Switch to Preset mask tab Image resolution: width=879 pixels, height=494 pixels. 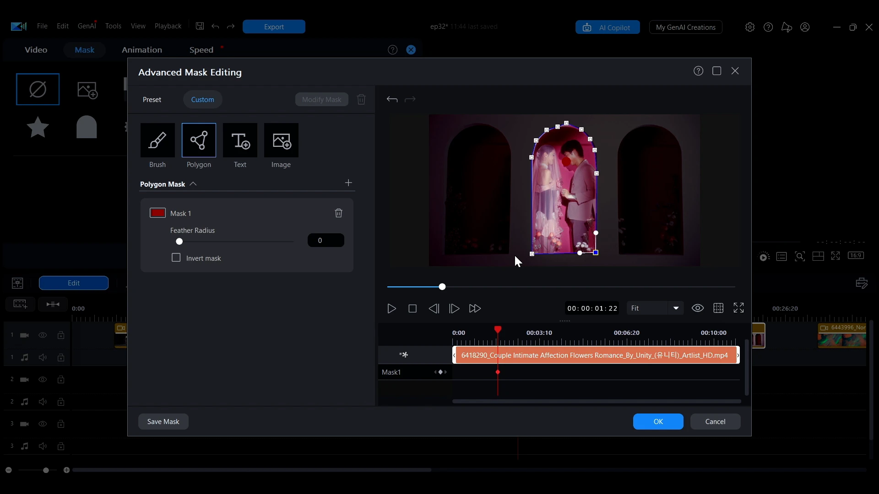[152, 100]
